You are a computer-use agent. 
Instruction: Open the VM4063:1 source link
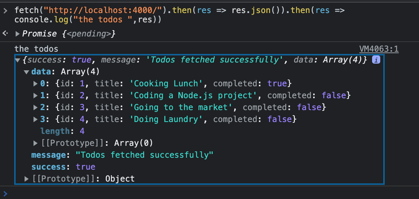click(379, 49)
